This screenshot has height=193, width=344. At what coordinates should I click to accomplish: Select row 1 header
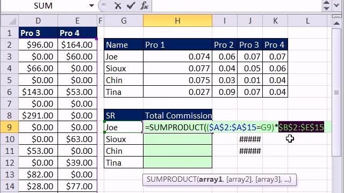coord(10,33)
